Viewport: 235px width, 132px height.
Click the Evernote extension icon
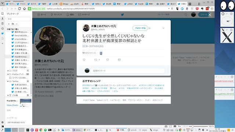pyautogui.click(x=202, y=9)
